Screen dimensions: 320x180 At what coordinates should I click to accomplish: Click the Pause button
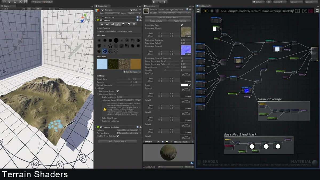click(x=159, y=2)
